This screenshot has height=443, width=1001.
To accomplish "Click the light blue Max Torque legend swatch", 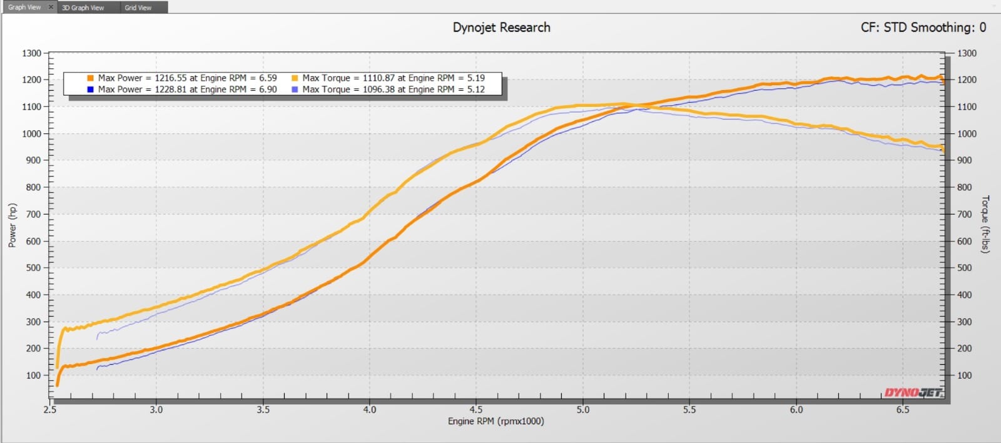I will pos(295,89).
